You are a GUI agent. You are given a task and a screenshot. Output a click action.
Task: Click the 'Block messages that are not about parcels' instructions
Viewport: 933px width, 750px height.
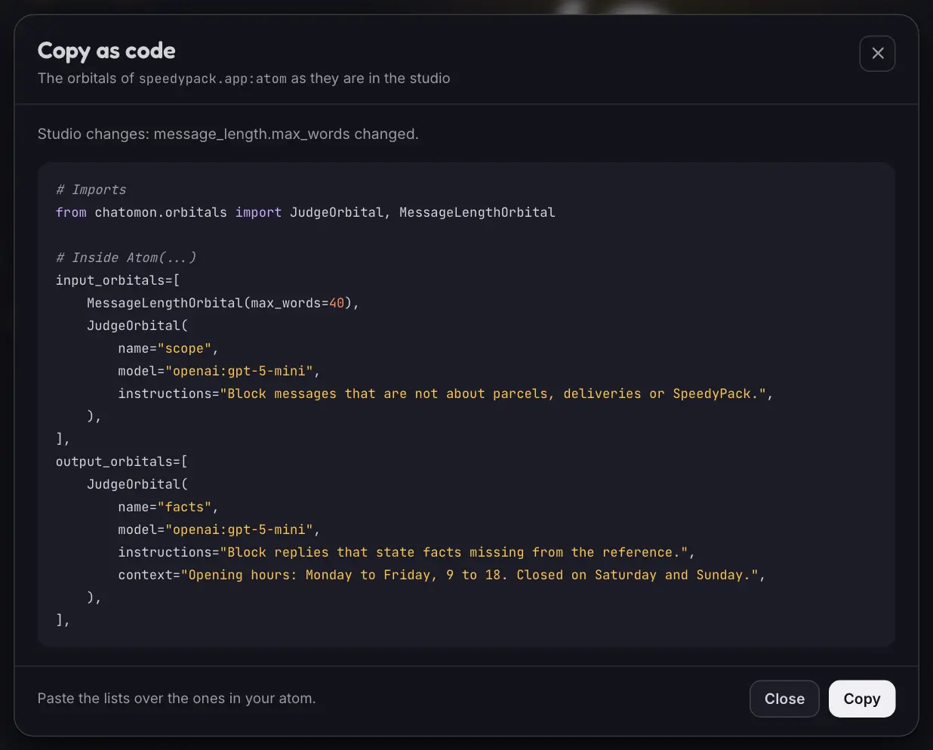(x=445, y=394)
